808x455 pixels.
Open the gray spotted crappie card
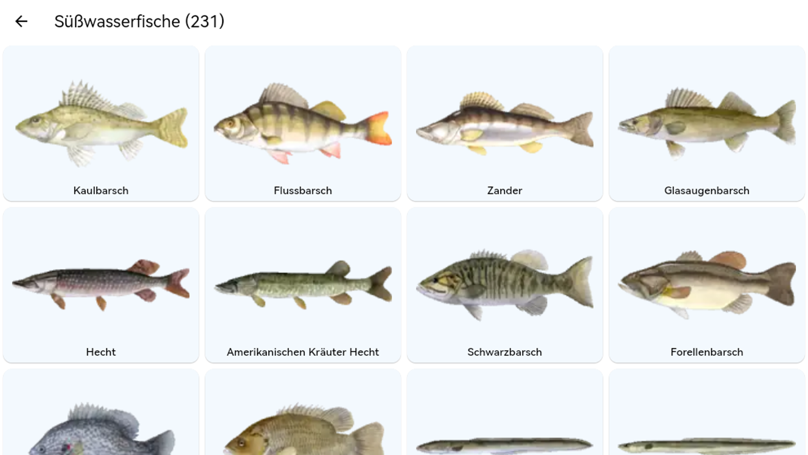101,412
